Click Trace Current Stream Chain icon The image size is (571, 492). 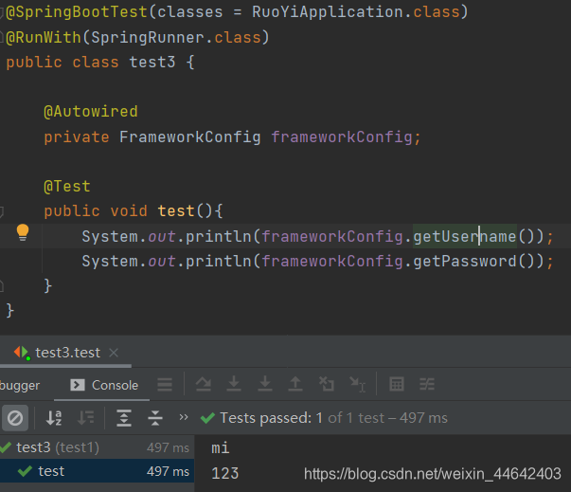[x=427, y=384]
